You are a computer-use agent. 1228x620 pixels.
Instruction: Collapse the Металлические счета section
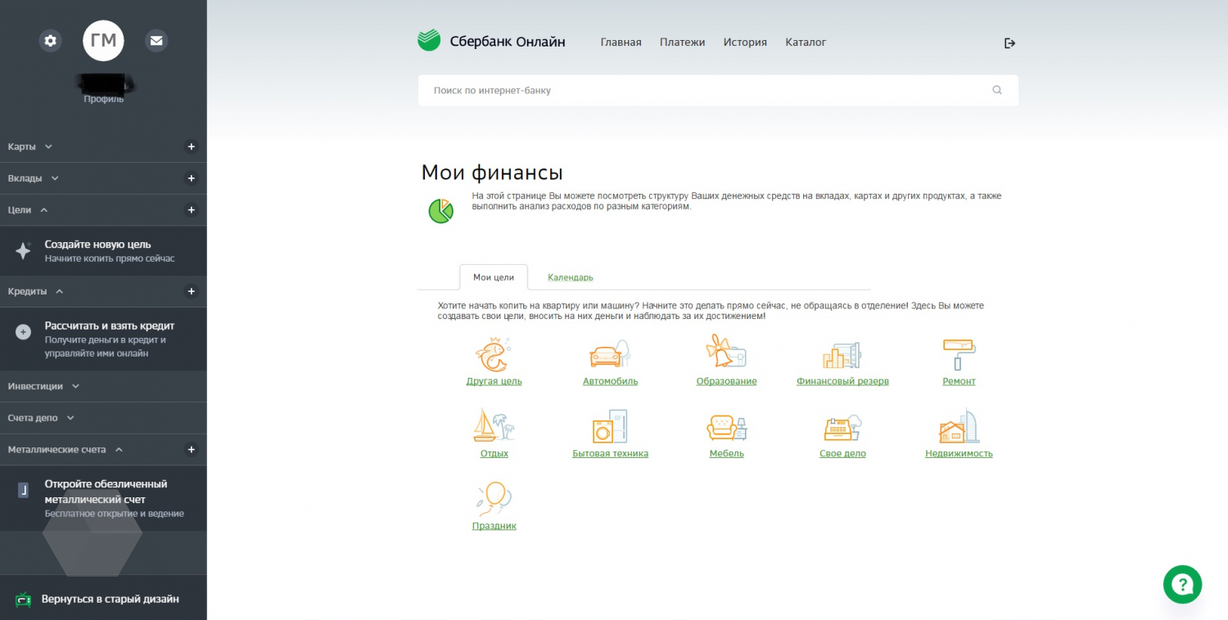(x=119, y=450)
